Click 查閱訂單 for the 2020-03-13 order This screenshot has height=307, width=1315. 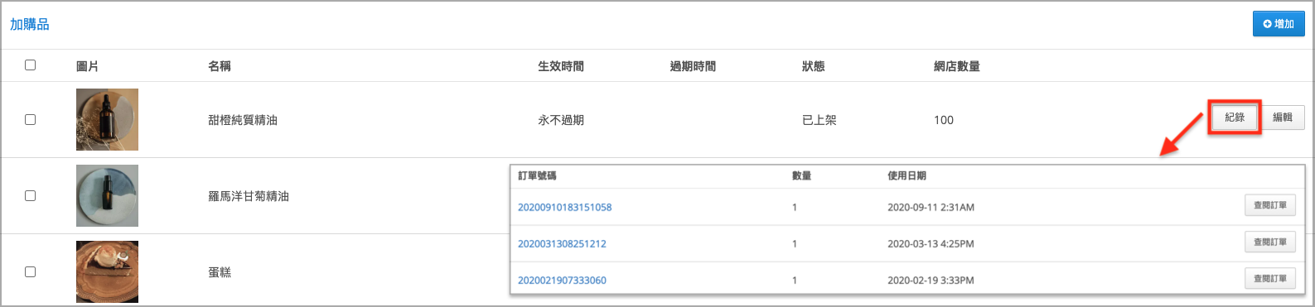point(1269,242)
